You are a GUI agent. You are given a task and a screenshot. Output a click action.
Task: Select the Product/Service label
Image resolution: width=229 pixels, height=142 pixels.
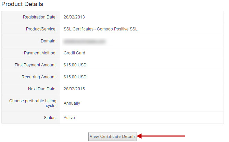coord(41,29)
